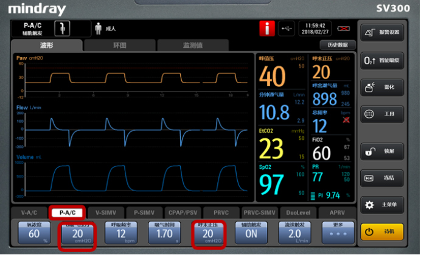421x255 pixels.
Task: Select CPAP/PSV ventilation mode
Action: (x=183, y=212)
